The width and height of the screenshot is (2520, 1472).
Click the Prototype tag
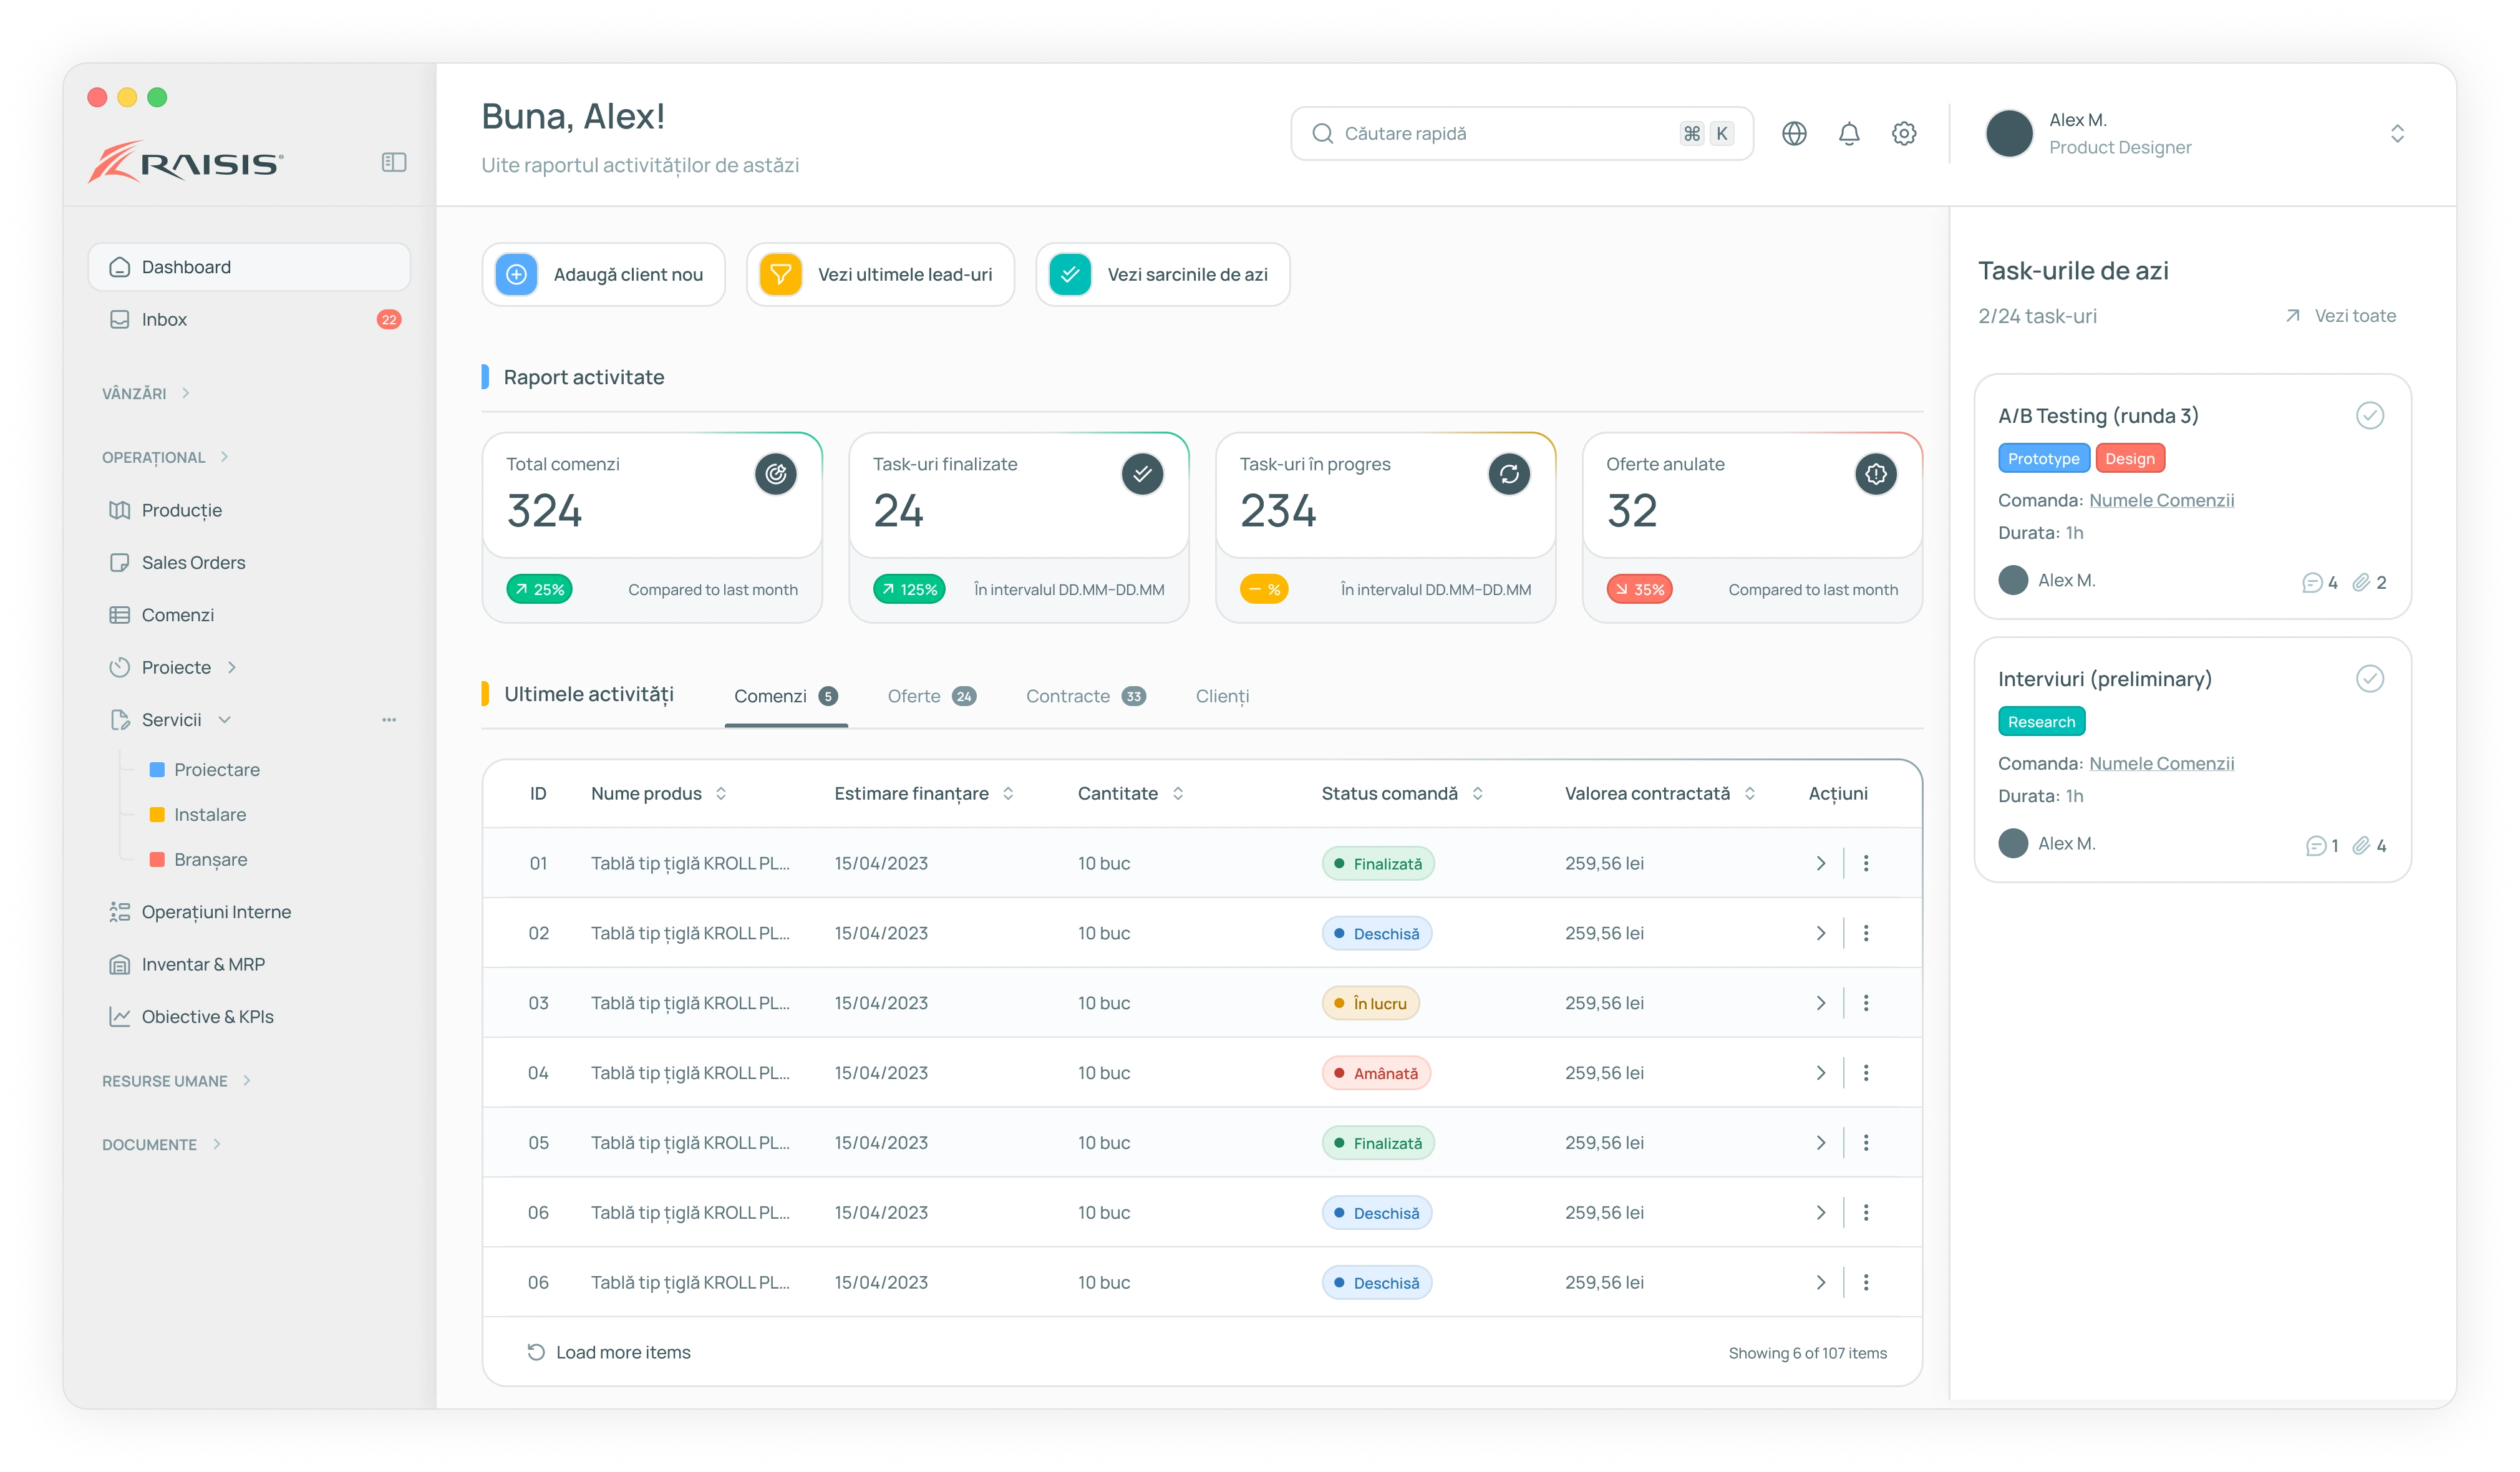point(2043,459)
